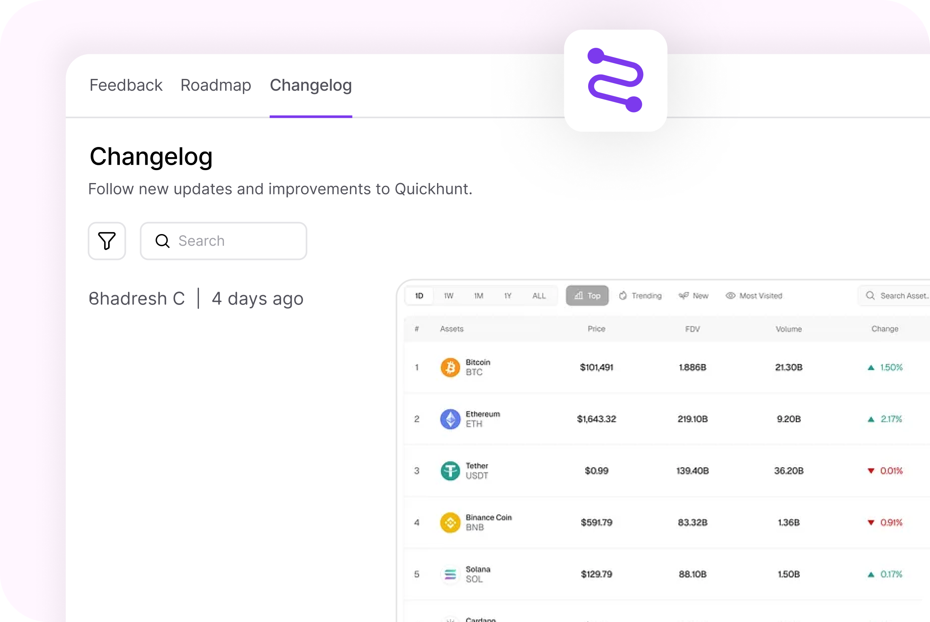The height and width of the screenshot is (622, 930).
Task: Open the Feedback tab
Action: (126, 85)
